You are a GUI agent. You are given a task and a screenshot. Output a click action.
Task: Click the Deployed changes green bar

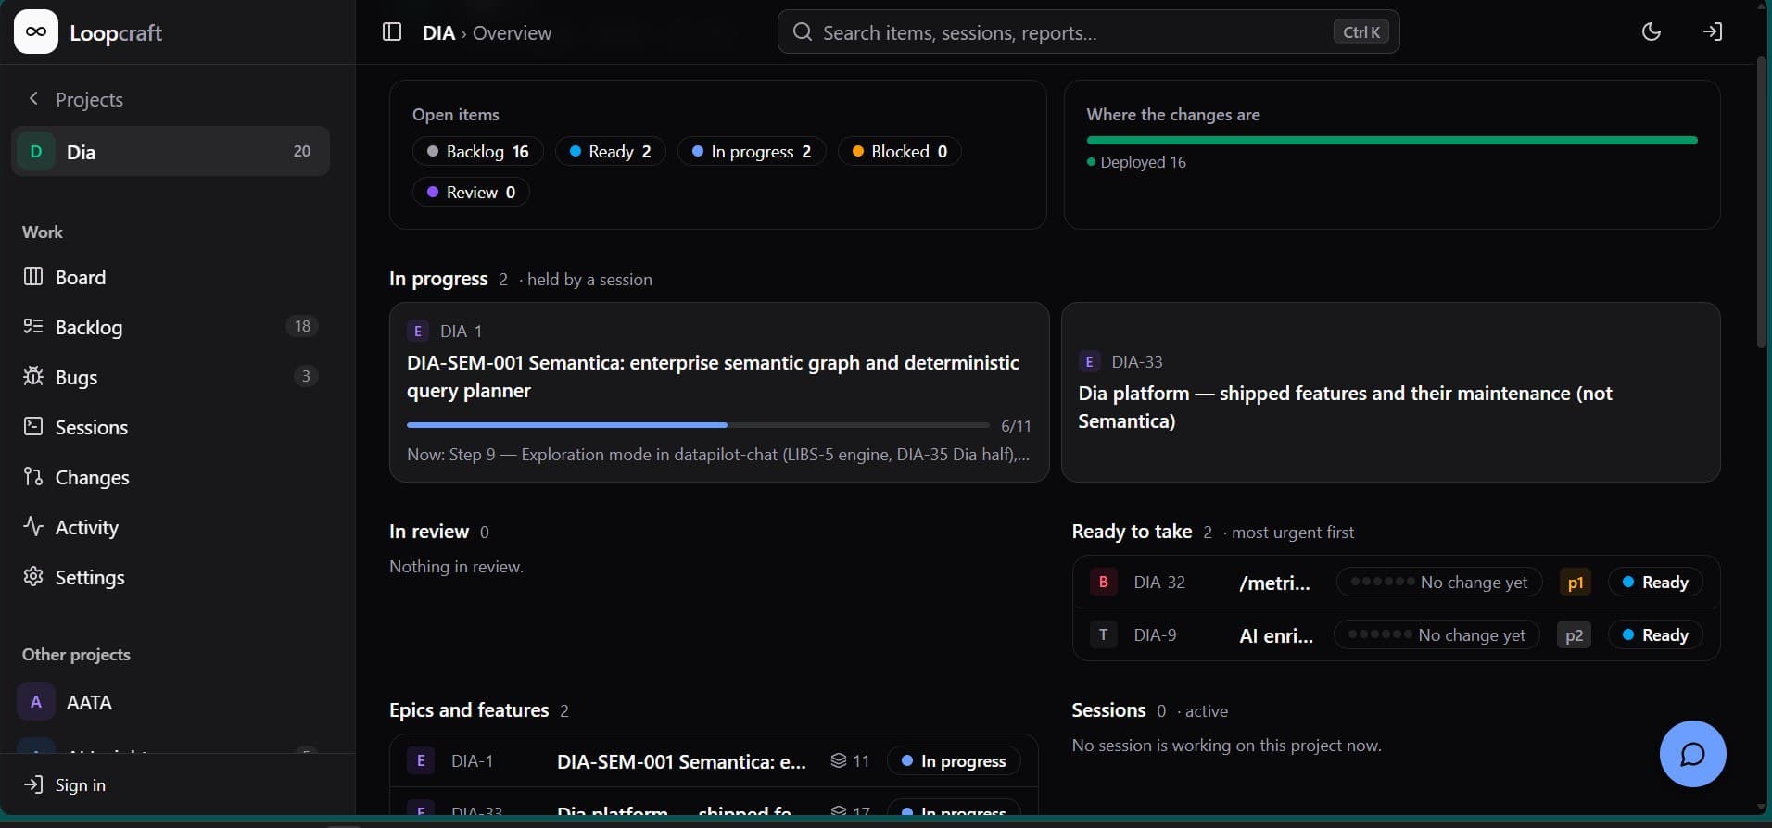(x=1392, y=141)
